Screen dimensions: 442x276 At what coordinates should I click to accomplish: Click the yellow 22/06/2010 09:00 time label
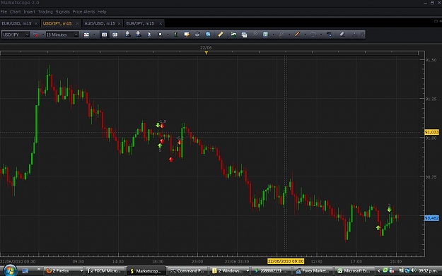click(286, 261)
